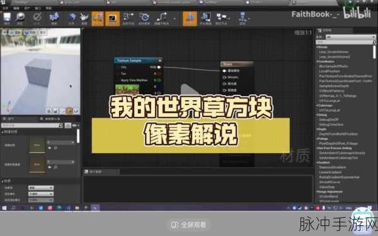Click the magnifier icon in palette search box
This screenshot has width=378, height=236.
pyautogui.click(x=374, y=42)
